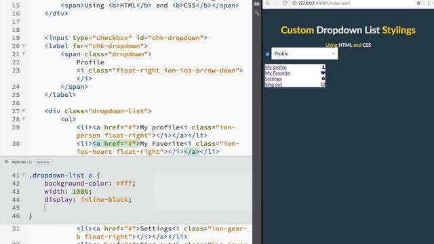Click line number 16 in the gutter
The height and width of the screenshot is (244, 434).
click(x=16, y=14)
